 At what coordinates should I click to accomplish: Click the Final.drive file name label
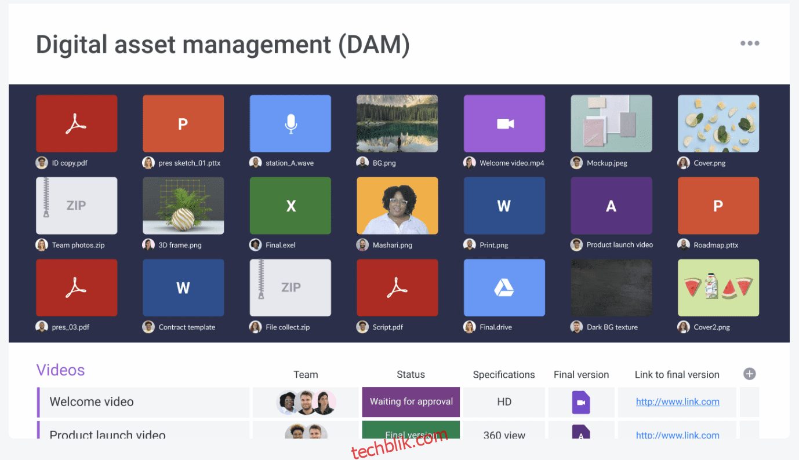(495, 327)
